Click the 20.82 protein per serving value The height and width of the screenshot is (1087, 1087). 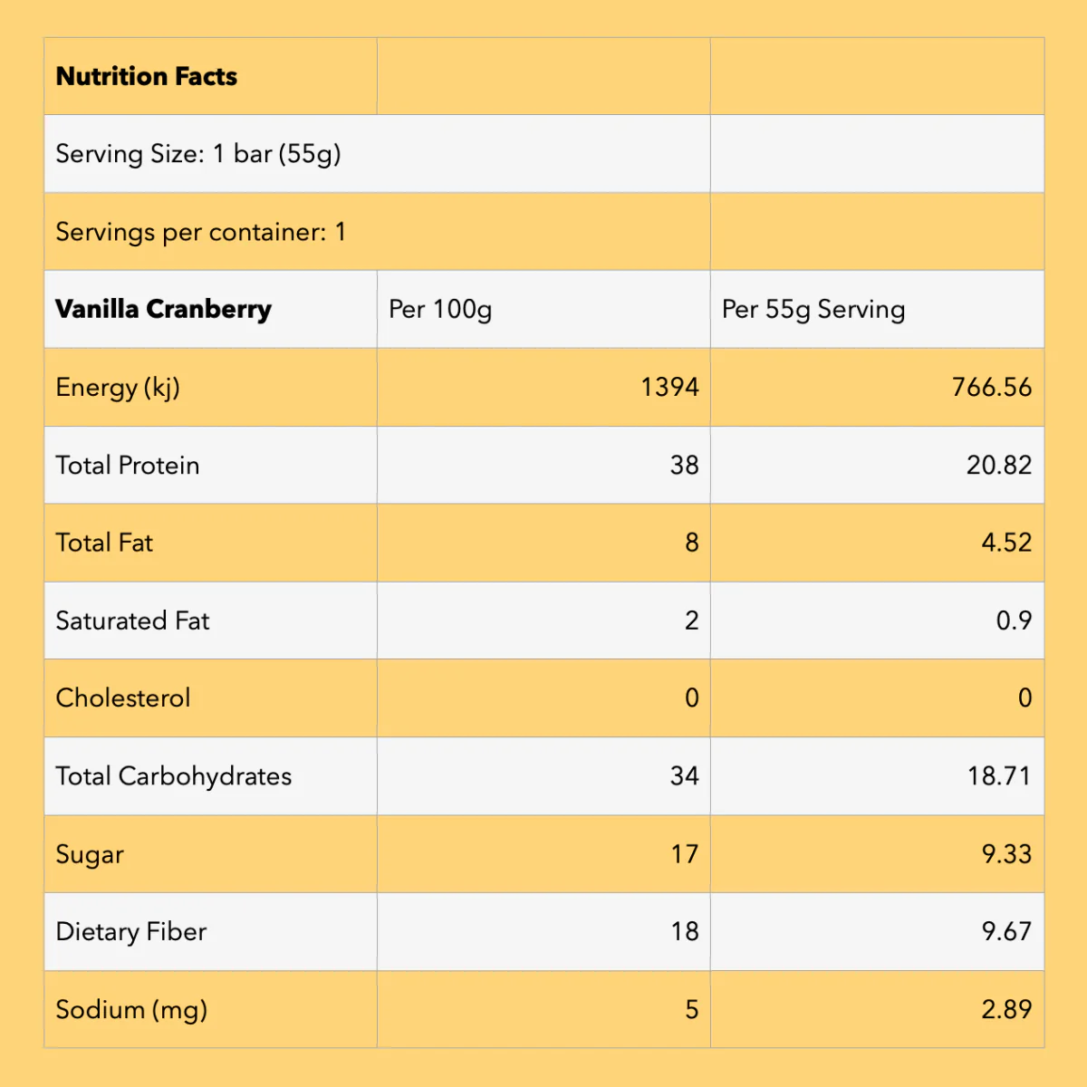999,466
